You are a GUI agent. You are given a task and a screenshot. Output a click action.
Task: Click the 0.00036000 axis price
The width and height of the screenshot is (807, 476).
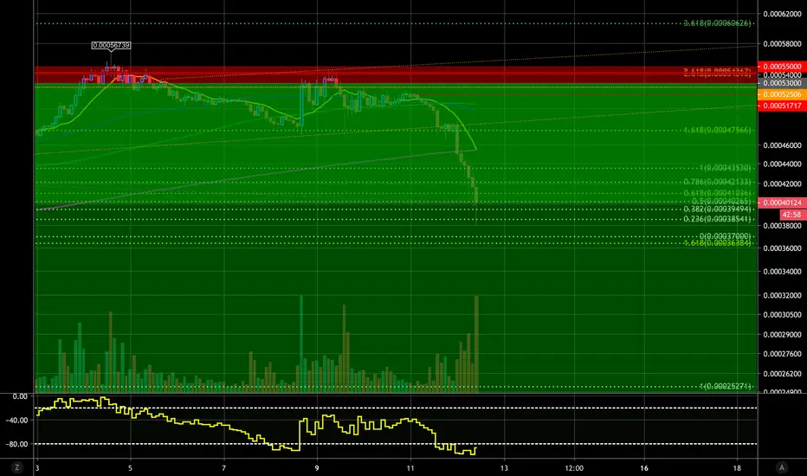coord(782,248)
